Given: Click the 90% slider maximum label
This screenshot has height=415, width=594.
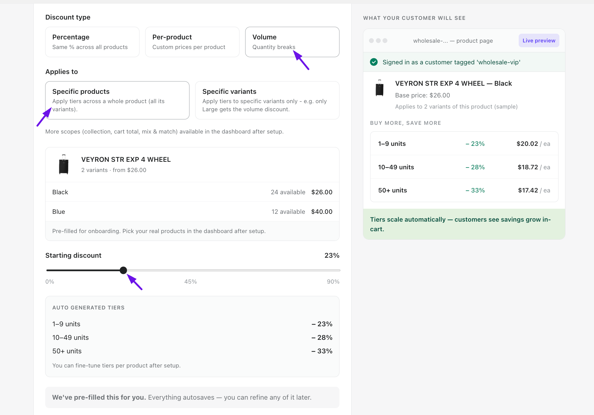Looking at the screenshot, I should click(x=333, y=281).
